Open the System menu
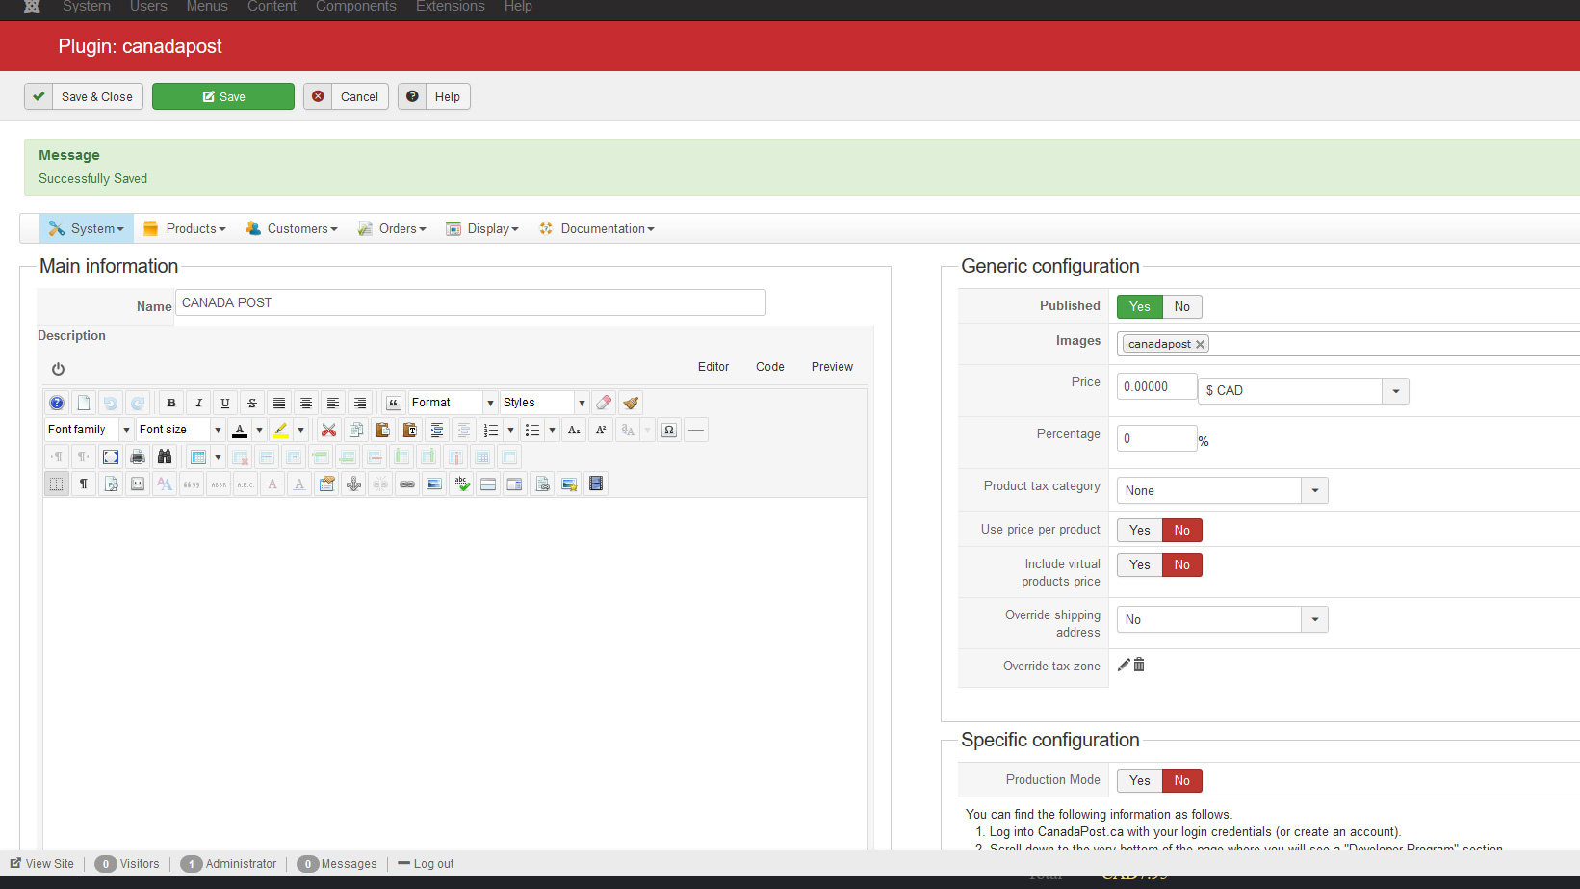 (87, 228)
